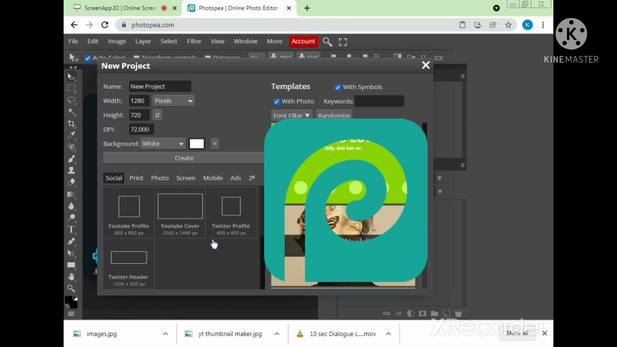This screenshot has height=347, width=617.
Task: Select the Eyedropper tool
Action: [x=71, y=135]
